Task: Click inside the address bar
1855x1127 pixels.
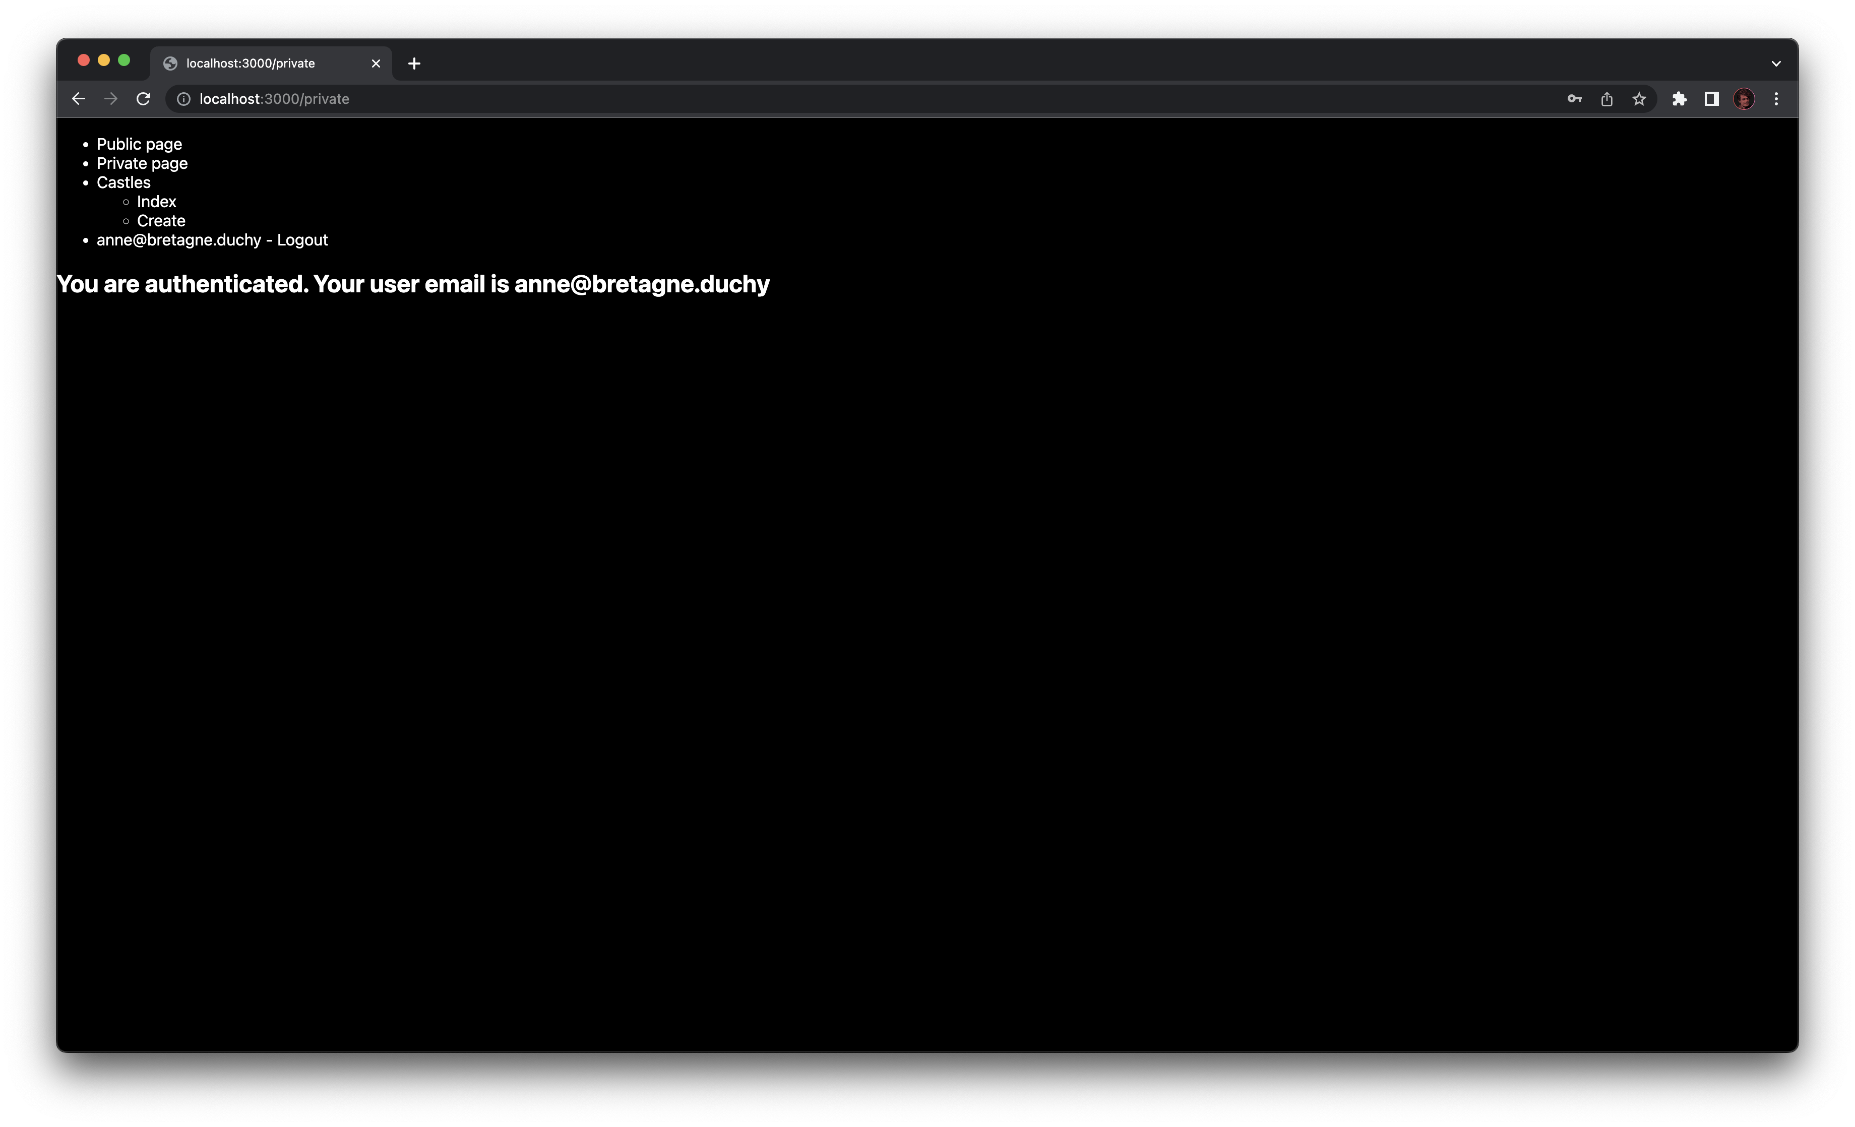Action: click(x=527, y=99)
